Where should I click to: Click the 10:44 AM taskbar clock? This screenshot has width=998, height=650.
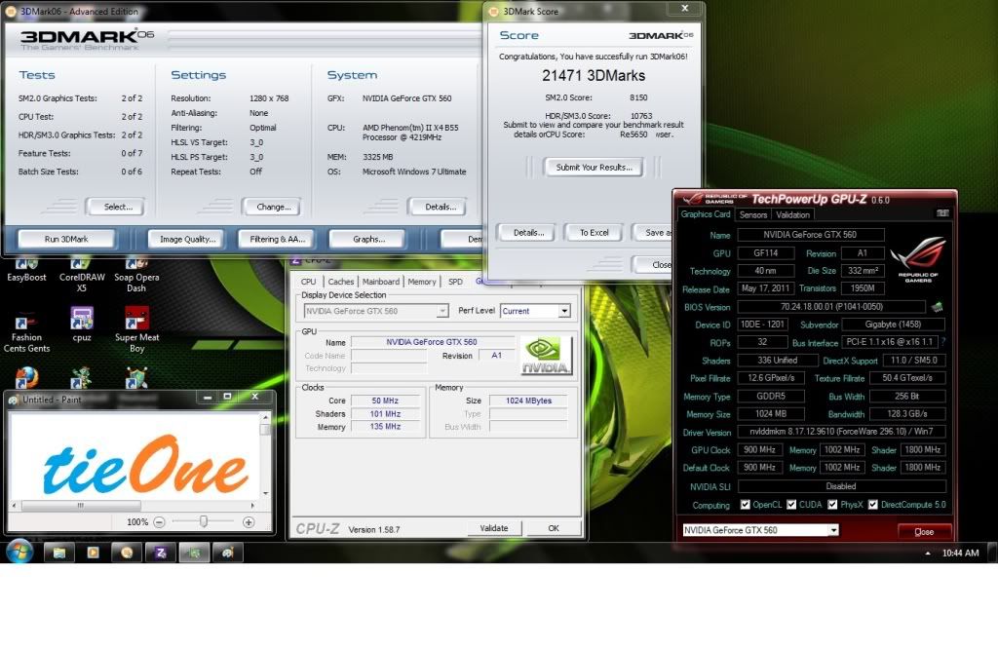coord(960,553)
